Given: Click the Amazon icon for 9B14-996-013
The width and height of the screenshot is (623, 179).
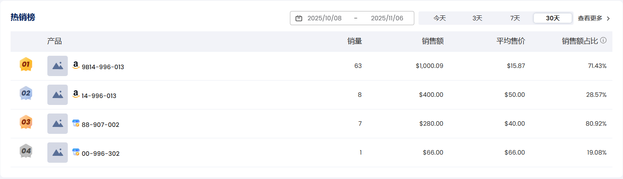Looking at the screenshot, I should (76, 65).
